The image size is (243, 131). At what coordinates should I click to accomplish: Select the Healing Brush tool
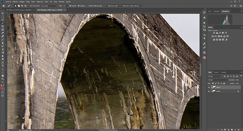(x=3, y=36)
